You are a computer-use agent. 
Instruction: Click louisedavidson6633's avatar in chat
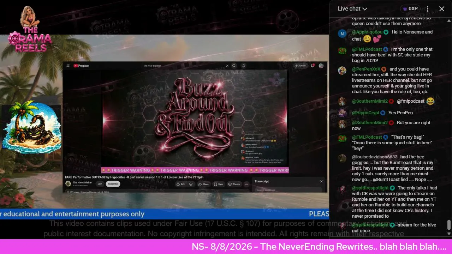(342, 158)
